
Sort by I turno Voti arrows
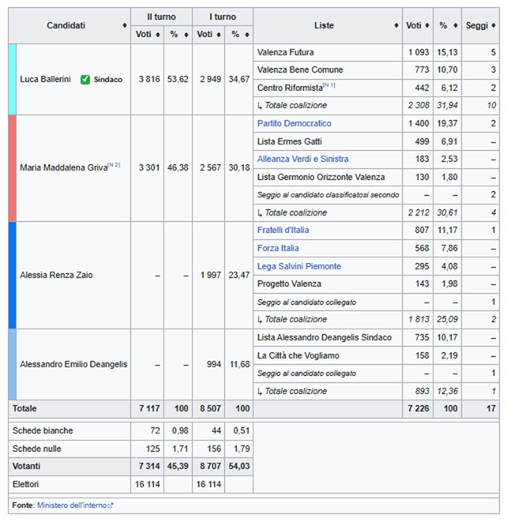pos(219,34)
